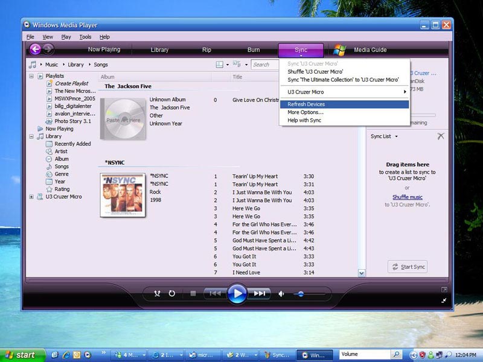The height and width of the screenshot is (362, 483).
Task: Choose Refresh Devices from Sync menu
Action: click(x=344, y=104)
